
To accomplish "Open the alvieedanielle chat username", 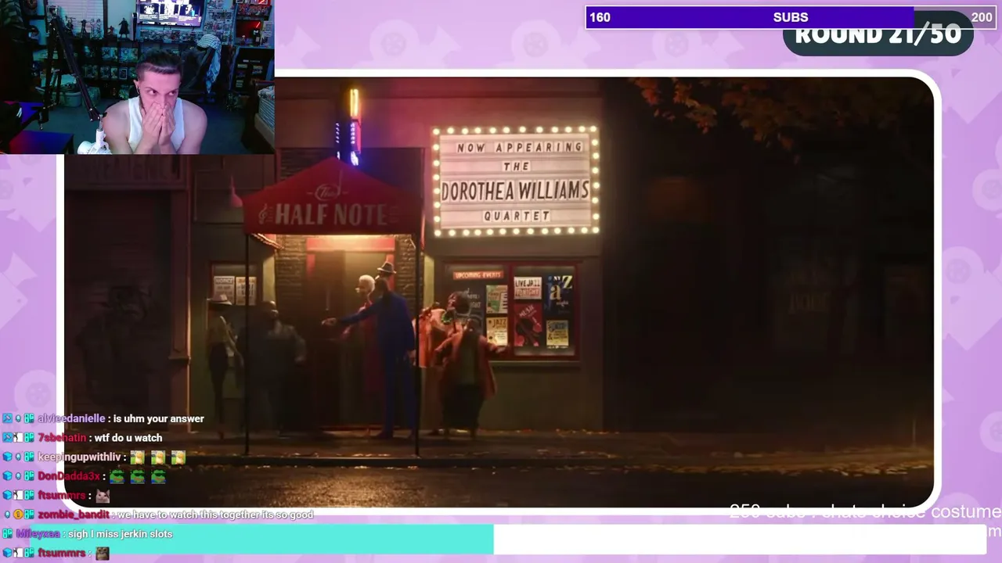I will point(71,419).
